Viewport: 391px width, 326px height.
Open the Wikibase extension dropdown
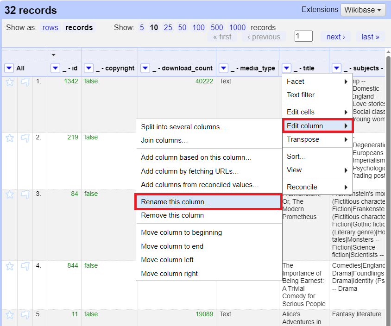[x=363, y=10]
